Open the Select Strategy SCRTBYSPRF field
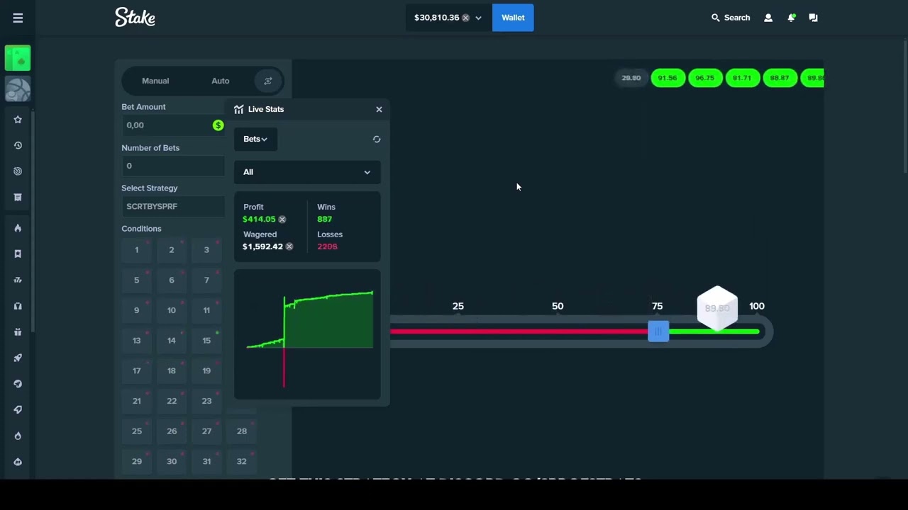 173,206
